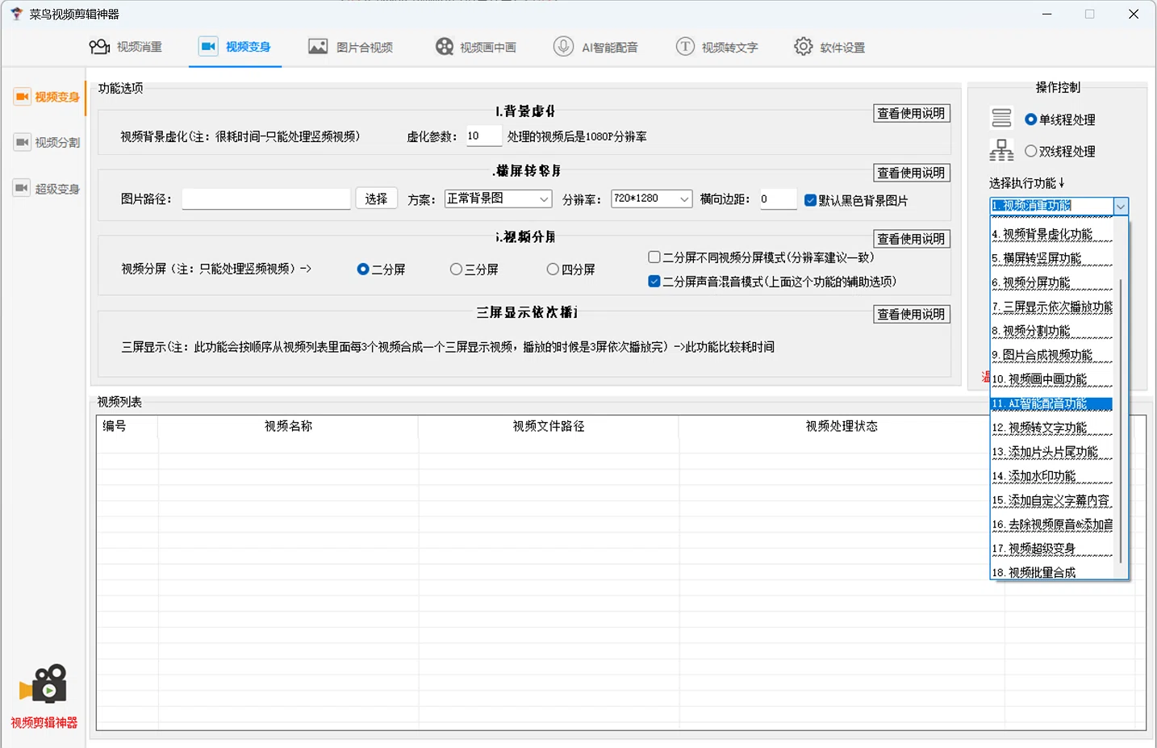
Task: Check 二分屏不同视频分屏模式 checkbox
Action: point(654,257)
